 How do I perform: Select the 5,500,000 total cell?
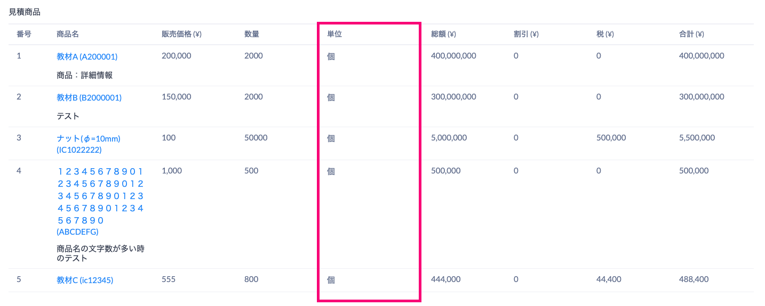[x=697, y=138]
